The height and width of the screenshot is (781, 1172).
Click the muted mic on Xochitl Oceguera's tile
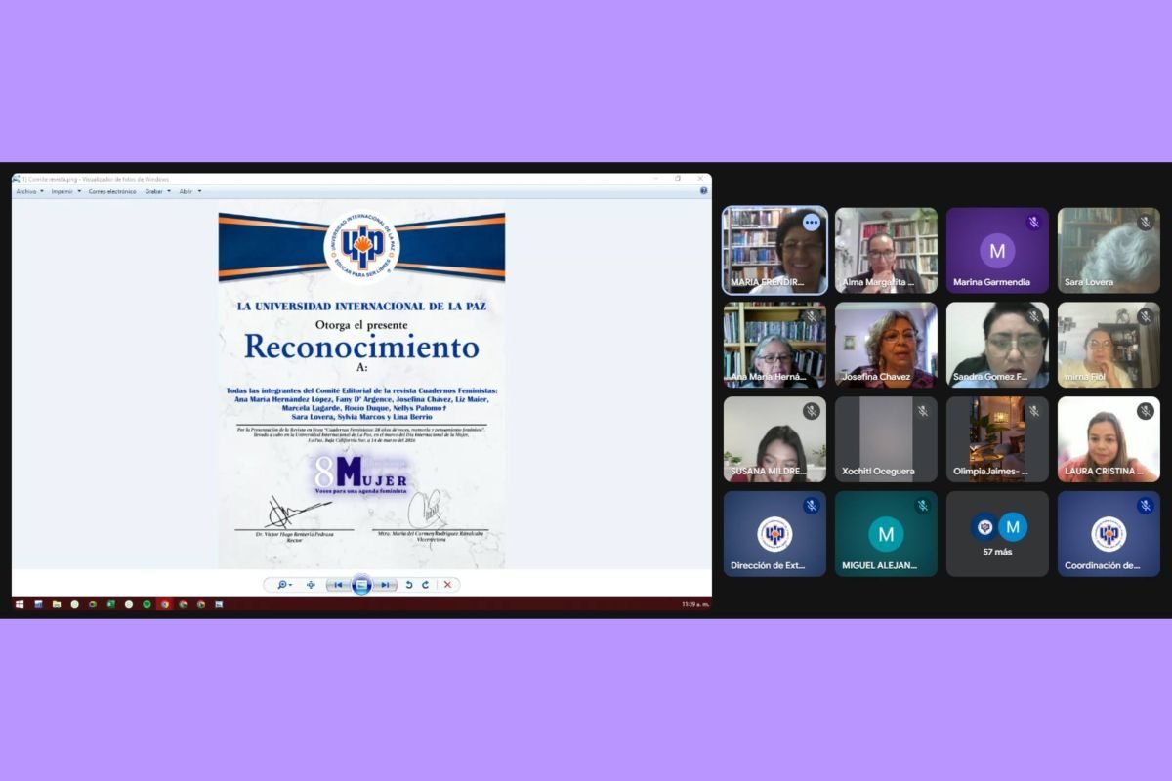pyautogui.click(x=922, y=411)
